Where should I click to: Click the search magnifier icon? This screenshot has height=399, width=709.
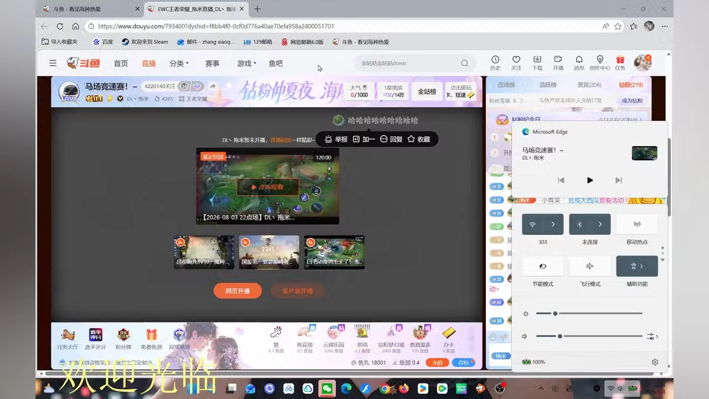[465, 63]
